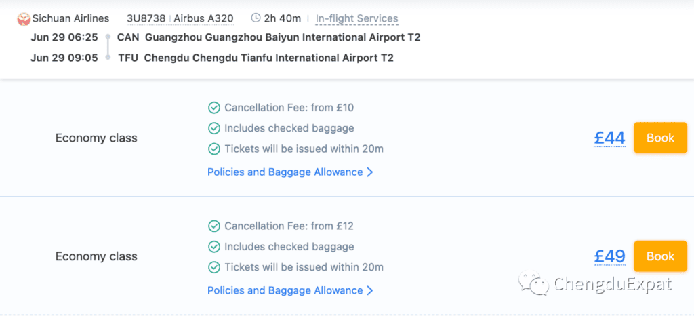Click the Sichuan Airlines logo icon

(x=24, y=18)
